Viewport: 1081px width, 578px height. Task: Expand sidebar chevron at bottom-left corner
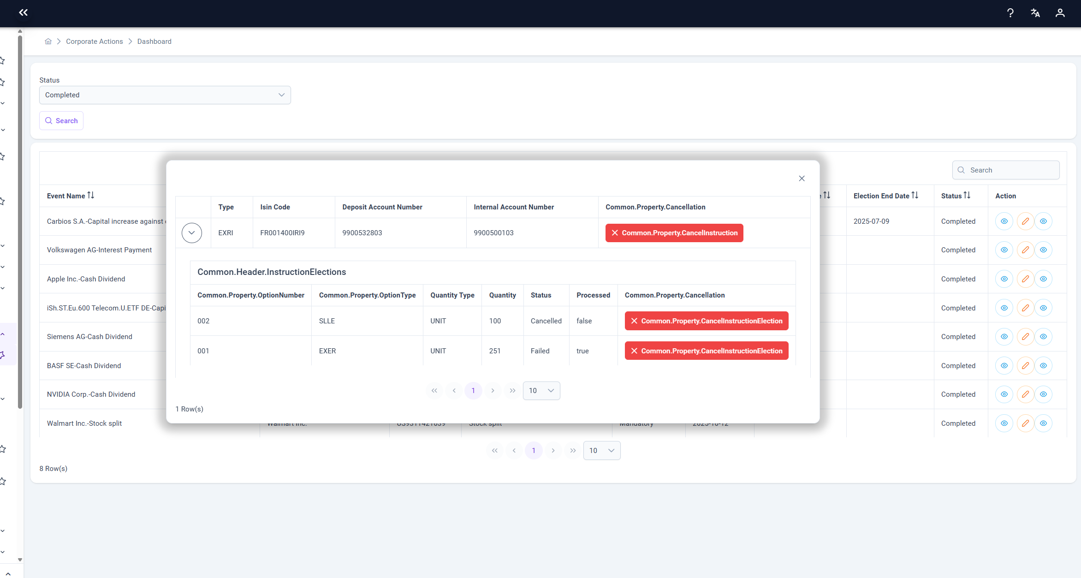[x=8, y=574]
